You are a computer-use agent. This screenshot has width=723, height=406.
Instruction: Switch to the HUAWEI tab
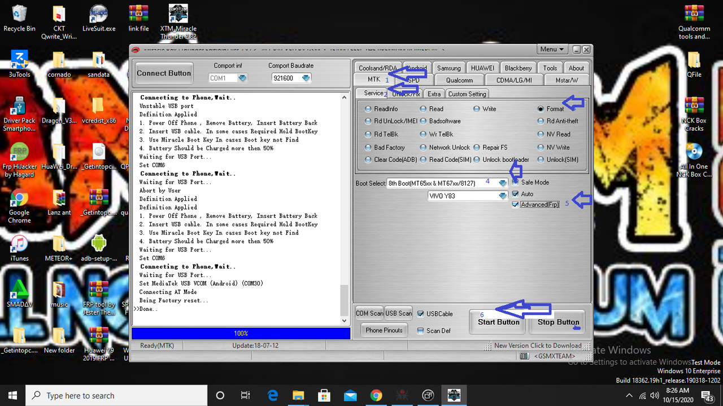point(482,68)
